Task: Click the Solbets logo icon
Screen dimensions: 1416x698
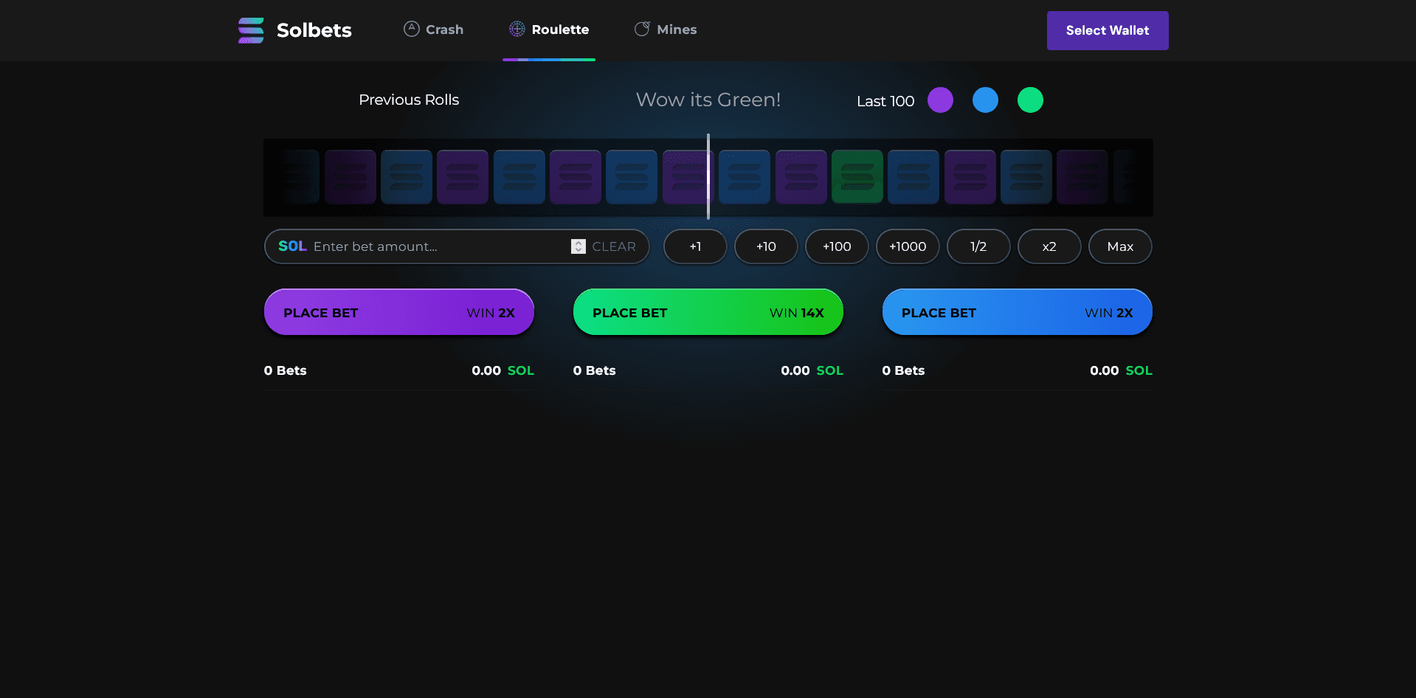Action: point(251,30)
